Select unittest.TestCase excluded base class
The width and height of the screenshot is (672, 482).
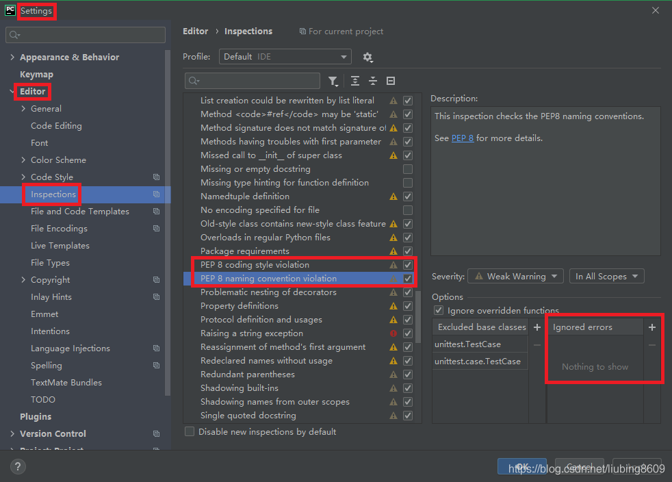click(x=480, y=344)
